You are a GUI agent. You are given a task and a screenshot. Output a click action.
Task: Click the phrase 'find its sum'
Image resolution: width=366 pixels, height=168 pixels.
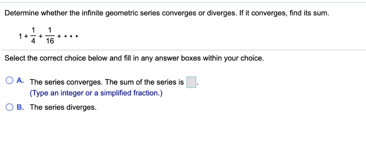tap(309, 13)
